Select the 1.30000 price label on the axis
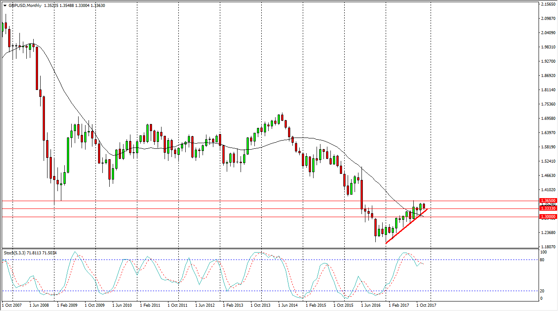The height and width of the screenshot is (311, 558). [547, 216]
